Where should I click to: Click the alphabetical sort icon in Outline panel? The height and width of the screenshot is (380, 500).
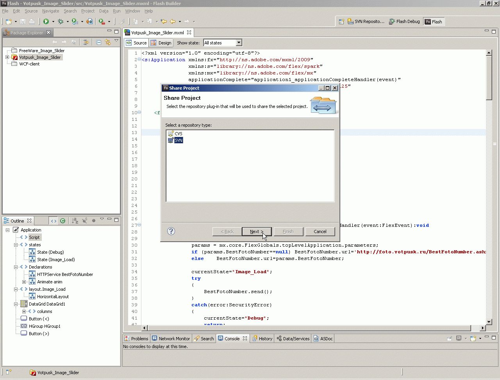point(75,221)
